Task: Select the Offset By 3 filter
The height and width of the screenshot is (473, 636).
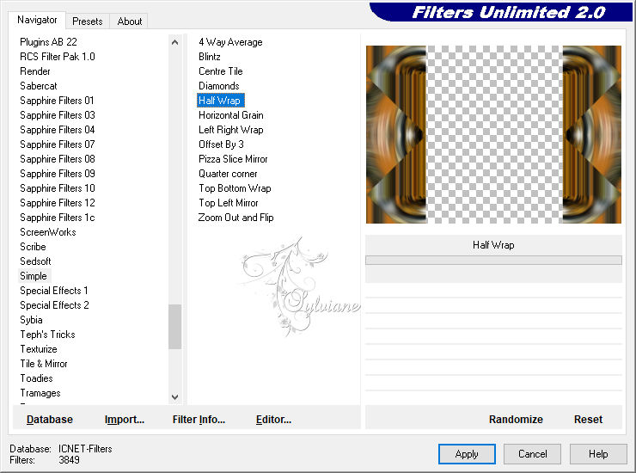Action: coord(221,144)
